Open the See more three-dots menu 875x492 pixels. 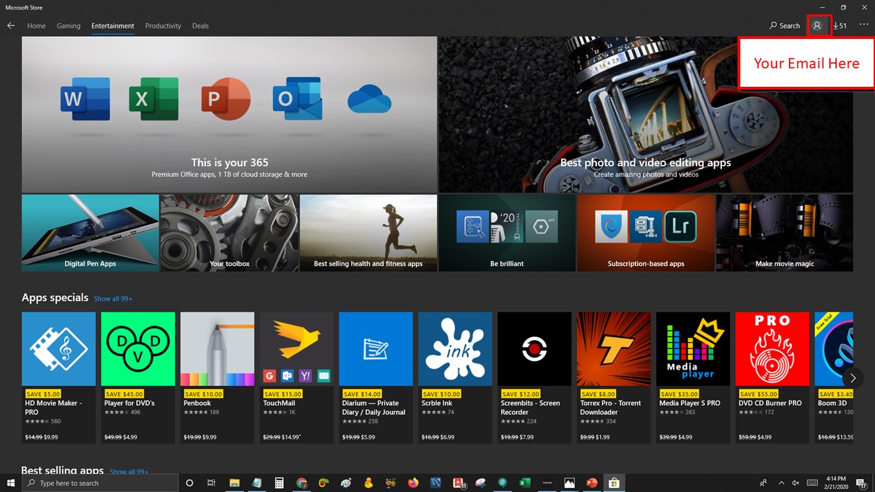[x=863, y=25]
